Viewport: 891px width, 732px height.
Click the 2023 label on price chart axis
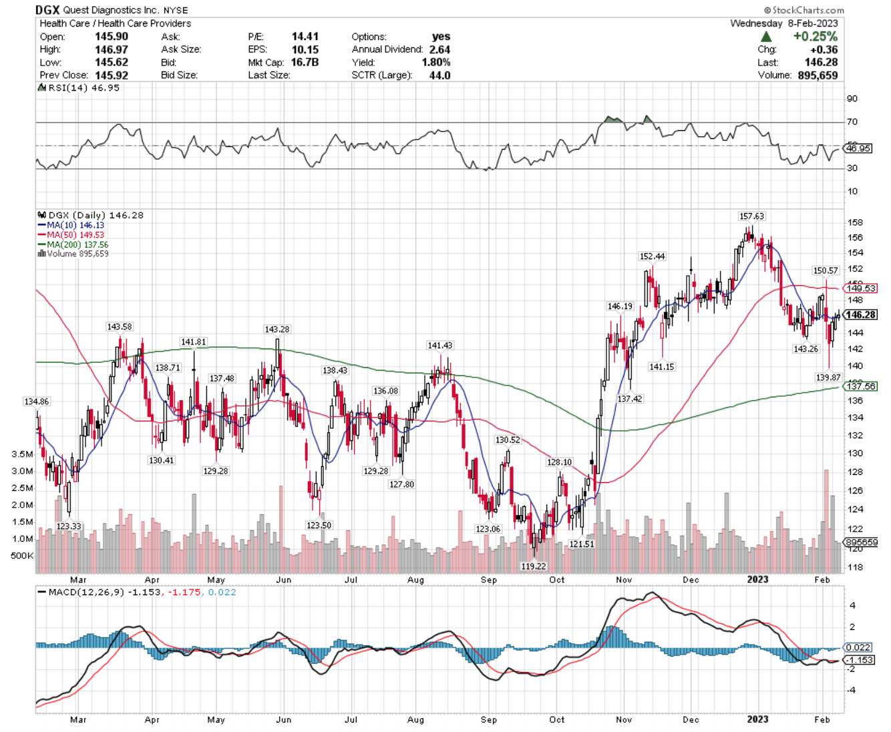757,580
